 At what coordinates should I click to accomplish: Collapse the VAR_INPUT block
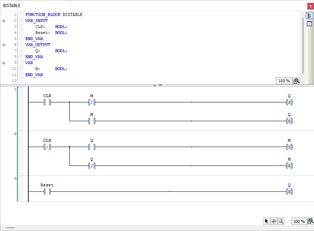tap(4, 21)
